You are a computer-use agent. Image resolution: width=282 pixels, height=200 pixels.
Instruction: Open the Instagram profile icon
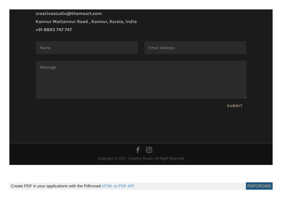149,150
